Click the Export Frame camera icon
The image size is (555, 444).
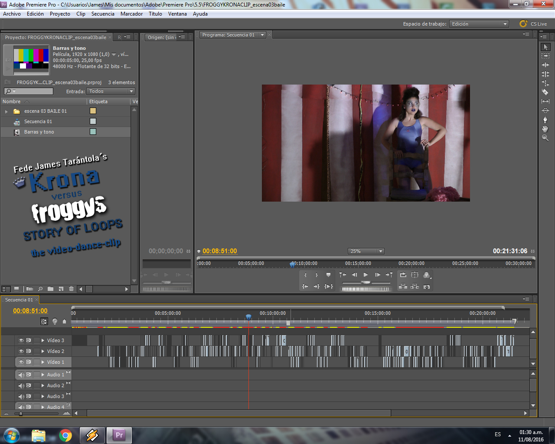(x=427, y=287)
